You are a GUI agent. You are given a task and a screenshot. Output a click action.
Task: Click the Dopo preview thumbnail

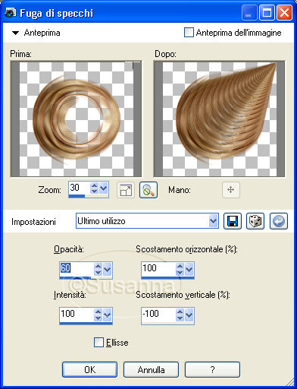coord(219,119)
